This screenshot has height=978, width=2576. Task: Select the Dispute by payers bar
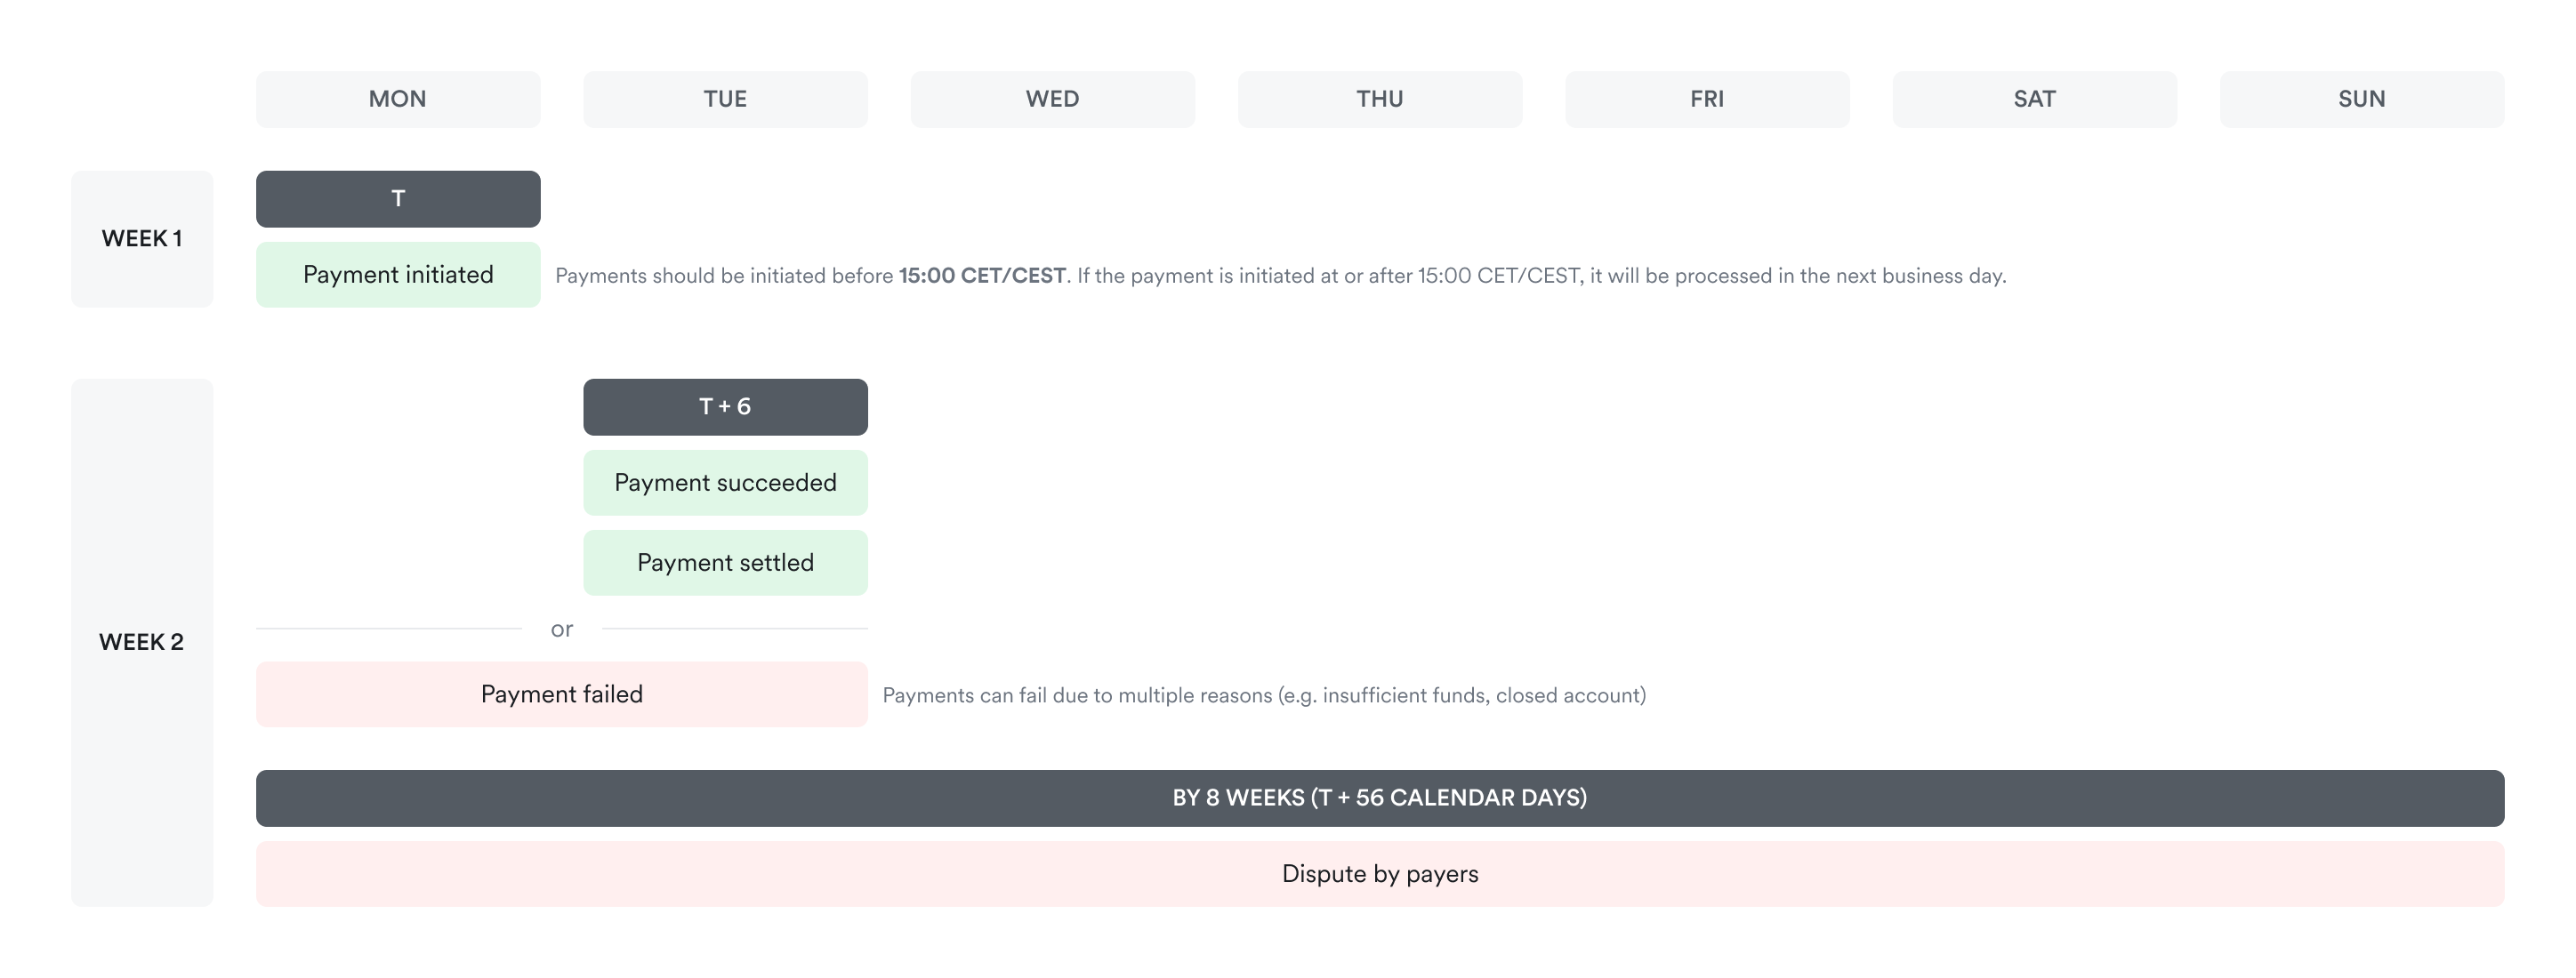pyautogui.click(x=1379, y=874)
